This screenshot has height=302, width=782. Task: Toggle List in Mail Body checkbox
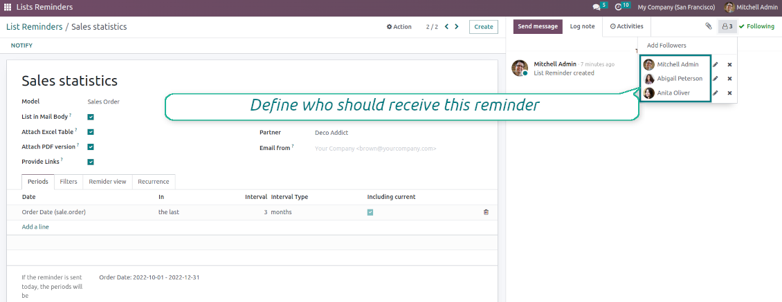pyautogui.click(x=91, y=117)
